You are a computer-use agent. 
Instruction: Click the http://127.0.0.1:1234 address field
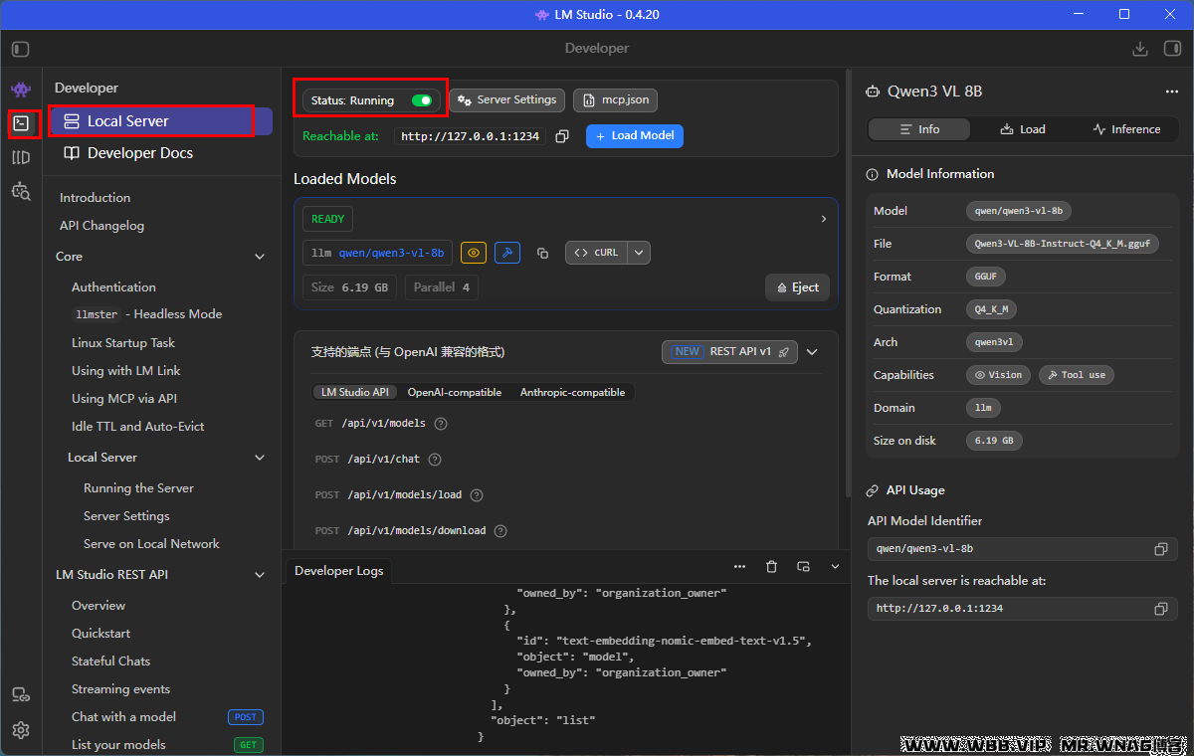pyautogui.click(x=470, y=137)
